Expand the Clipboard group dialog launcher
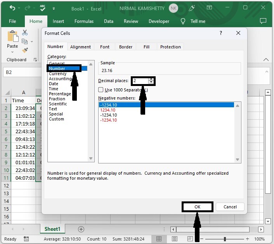Viewport: 274px width, 244px height. click(35, 60)
